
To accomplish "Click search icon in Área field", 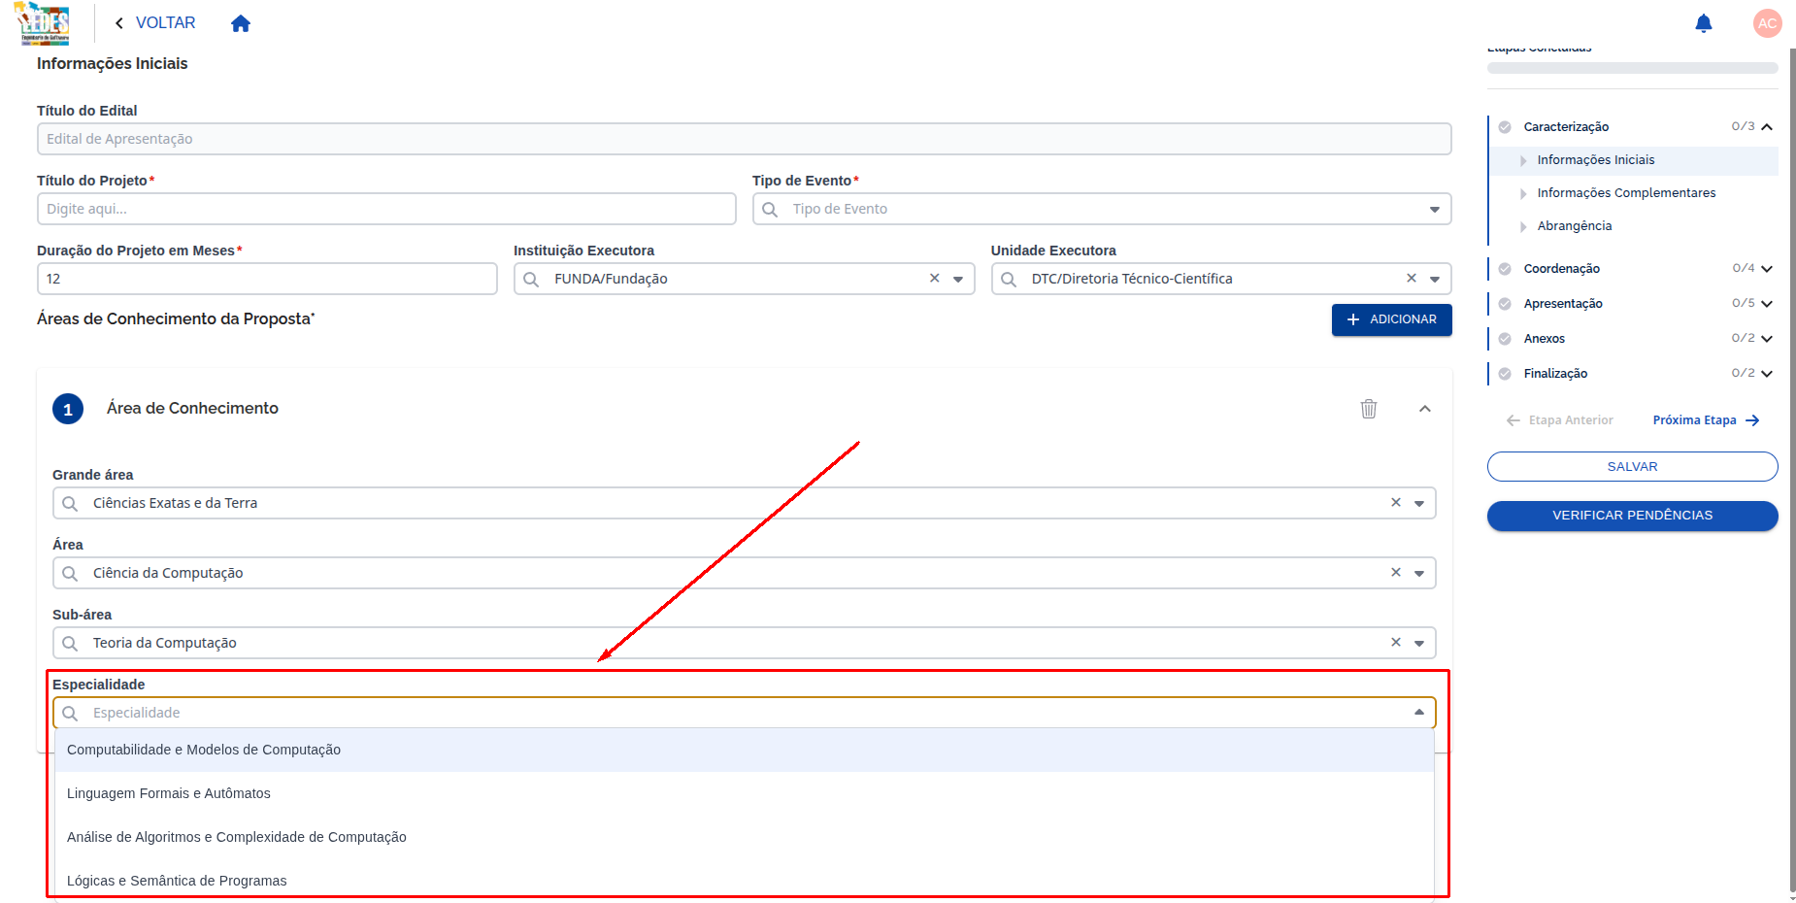I will pyautogui.click(x=70, y=573).
